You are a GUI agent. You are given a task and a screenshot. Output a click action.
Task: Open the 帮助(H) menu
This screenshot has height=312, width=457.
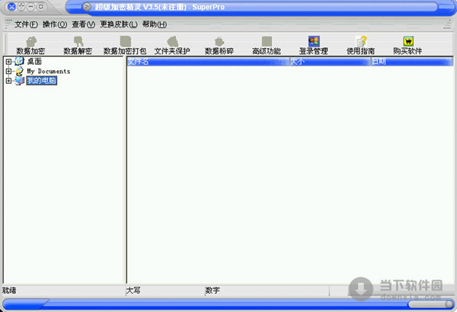[x=155, y=24]
